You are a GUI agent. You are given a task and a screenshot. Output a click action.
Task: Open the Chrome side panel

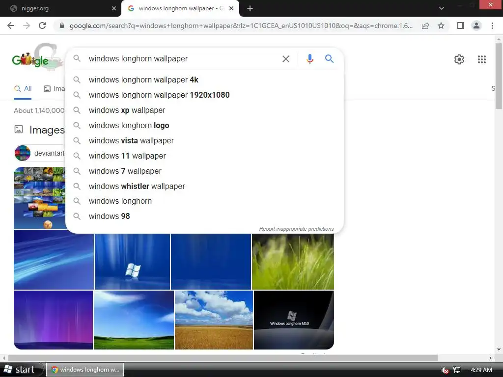(x=461, y=26)
